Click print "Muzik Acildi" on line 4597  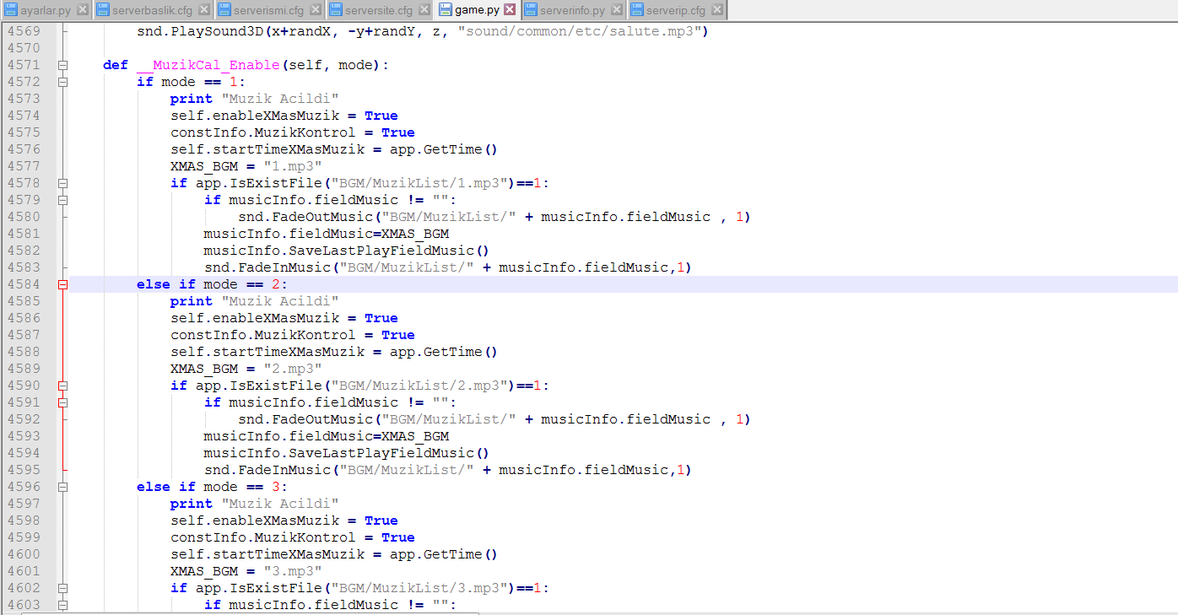255,504
